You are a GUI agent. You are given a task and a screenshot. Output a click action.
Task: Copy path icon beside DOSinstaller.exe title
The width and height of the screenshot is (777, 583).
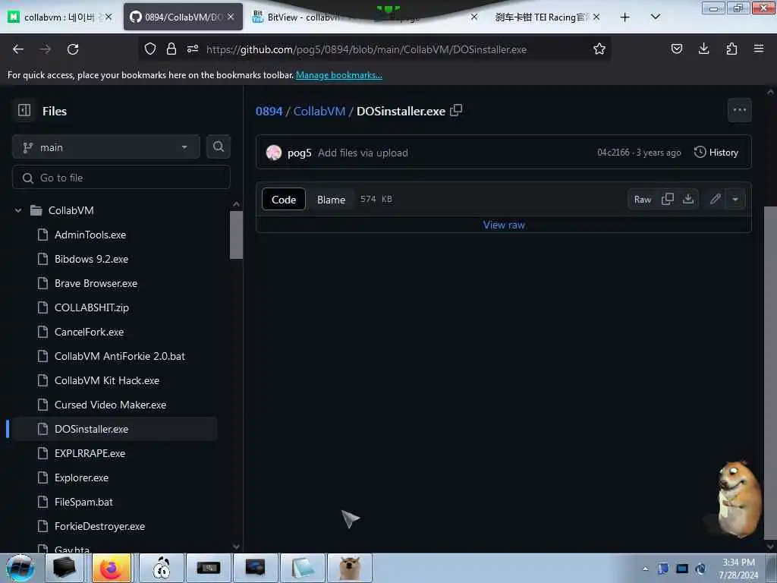coord(456,111)
